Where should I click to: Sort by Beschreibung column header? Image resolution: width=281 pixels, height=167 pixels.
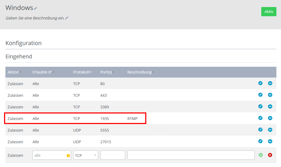pyautogui.click(x=141, y=72)
